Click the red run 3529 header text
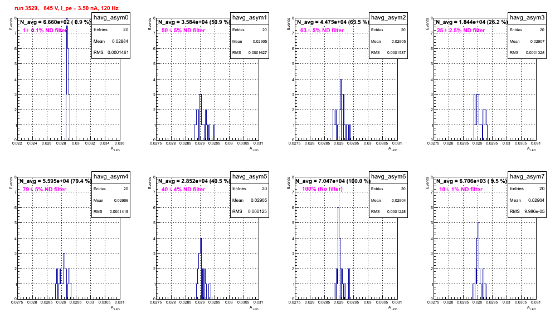 (x=66, y=8)
